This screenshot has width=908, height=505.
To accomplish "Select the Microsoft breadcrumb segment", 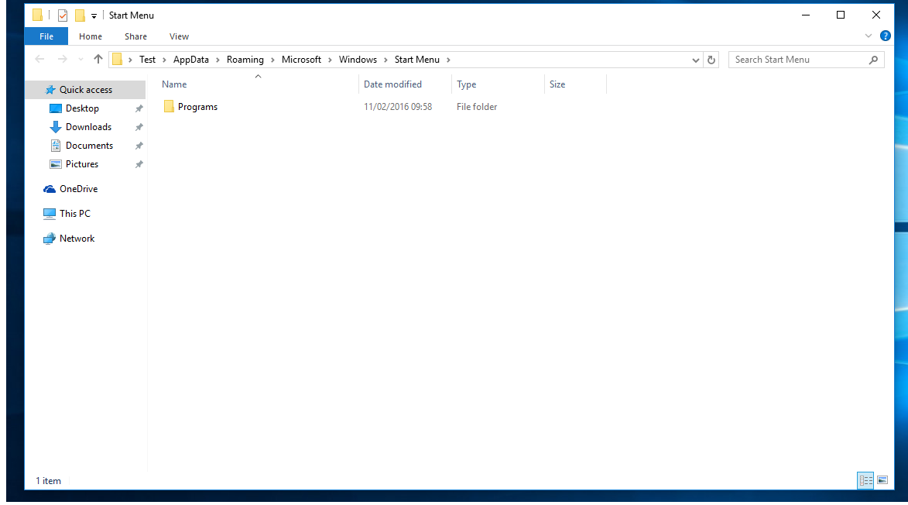I will 301,60.
